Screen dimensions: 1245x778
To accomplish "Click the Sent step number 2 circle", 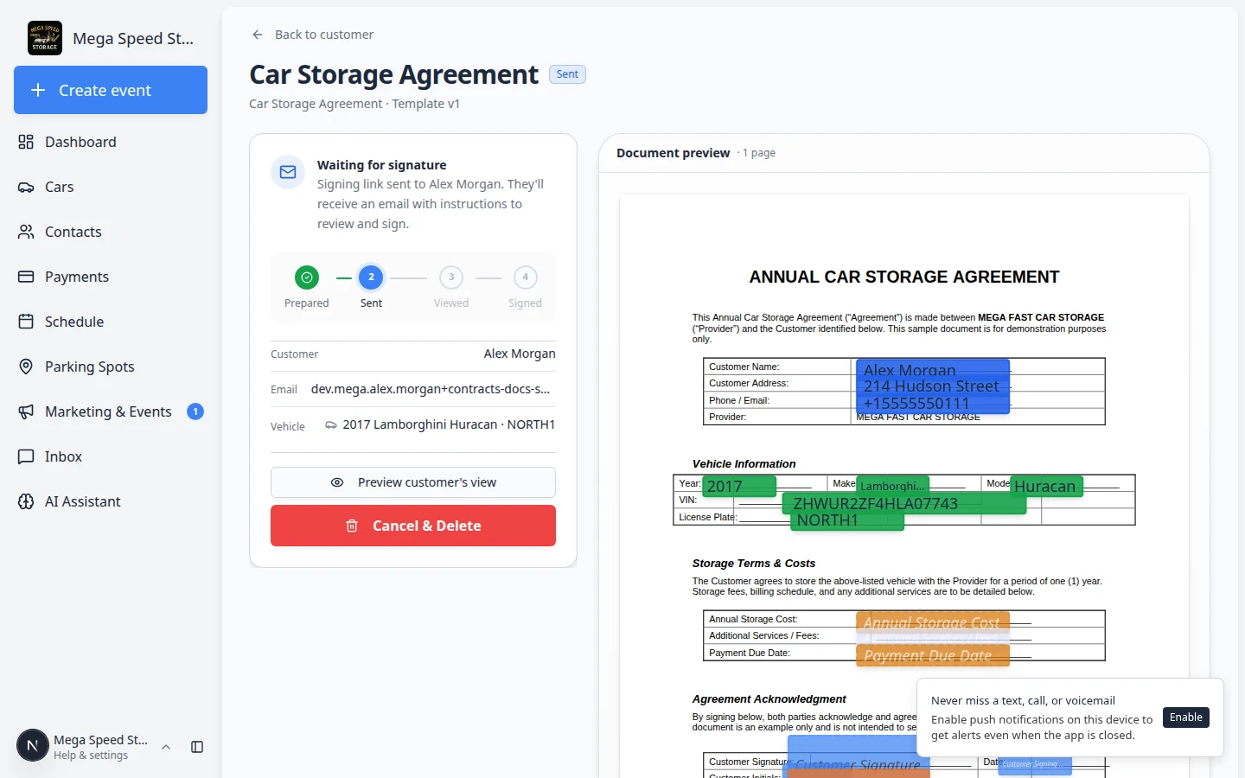I will (x=371, y=277).
